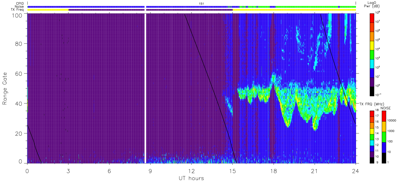Image resolution: width=400 pixels, height=185 pixels.
Task: Click the "18" tick on UT hours axis
Action: [x=274, y=171]
